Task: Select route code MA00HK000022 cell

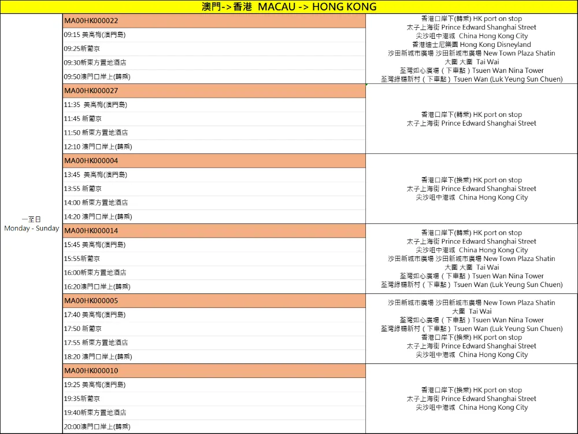Action: click(214, 21)
